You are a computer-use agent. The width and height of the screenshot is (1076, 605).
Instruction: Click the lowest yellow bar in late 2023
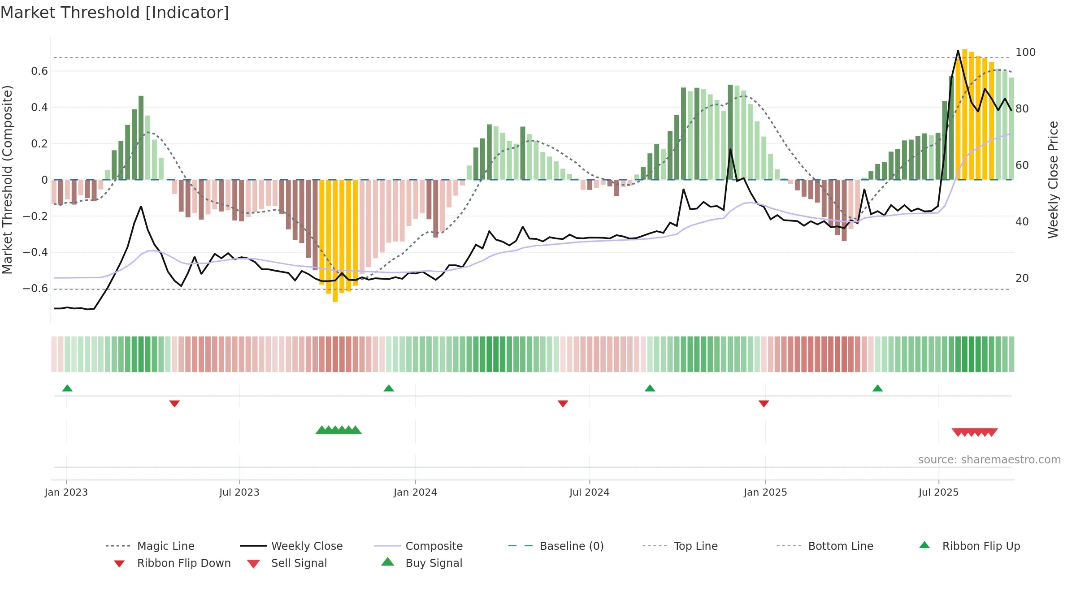point(335,241)
